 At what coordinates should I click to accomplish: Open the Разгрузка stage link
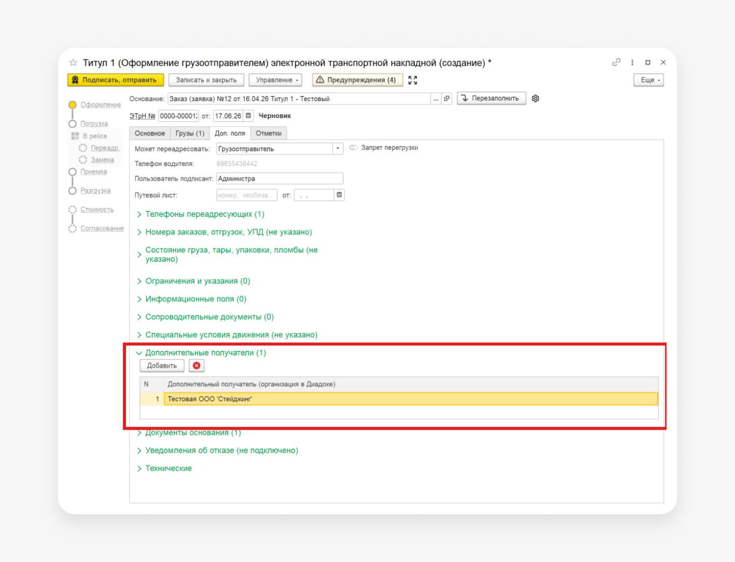(x=95, y=191)
